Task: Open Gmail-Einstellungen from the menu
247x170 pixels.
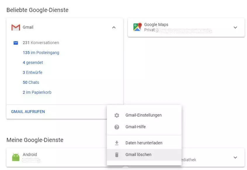Action: coord(144,115)
